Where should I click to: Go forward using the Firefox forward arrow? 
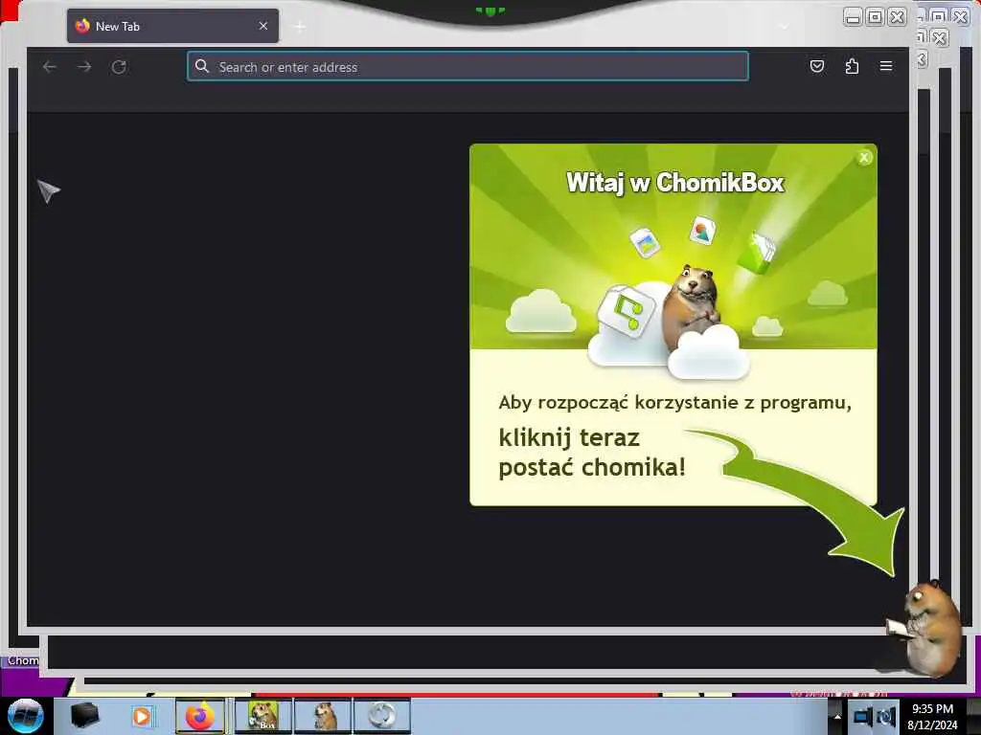84,67
